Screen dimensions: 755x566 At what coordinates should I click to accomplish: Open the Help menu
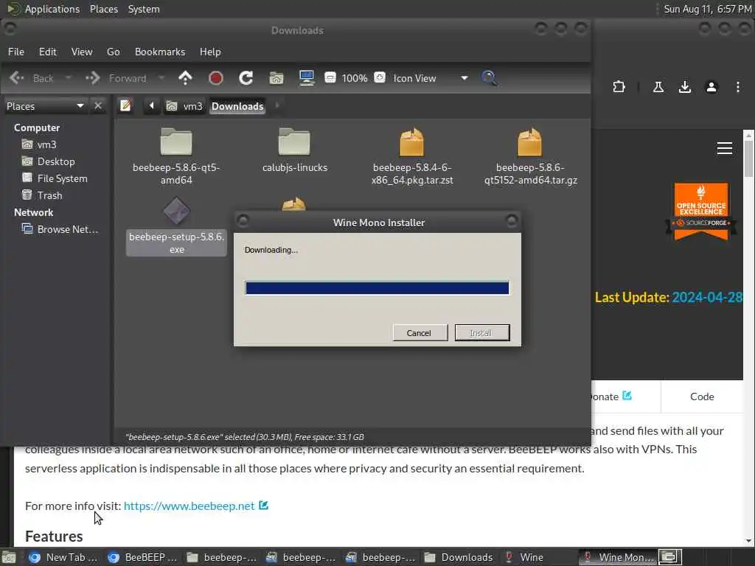click(x=210, y=52)
